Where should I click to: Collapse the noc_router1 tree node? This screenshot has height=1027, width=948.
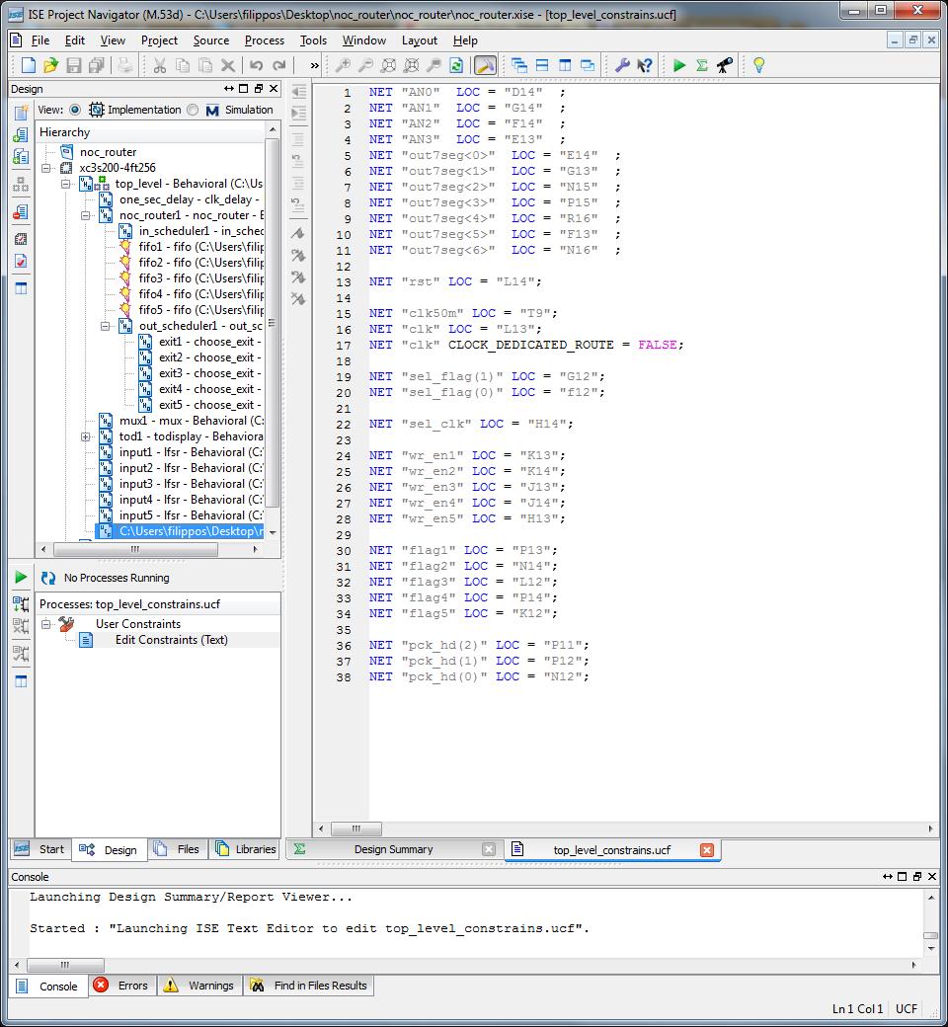coord(85,215)
